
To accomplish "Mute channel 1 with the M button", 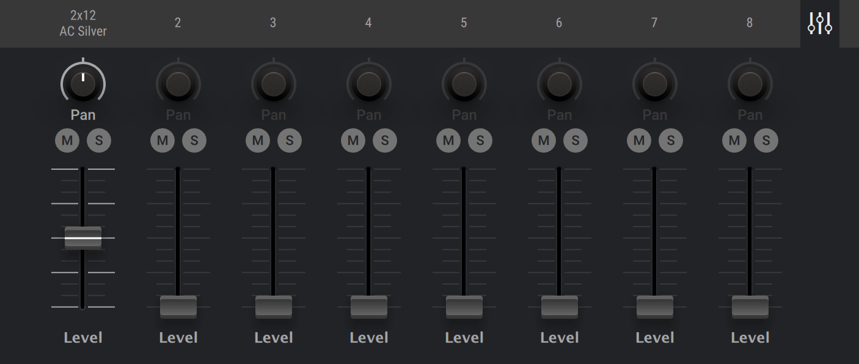I will pos(67,140).
